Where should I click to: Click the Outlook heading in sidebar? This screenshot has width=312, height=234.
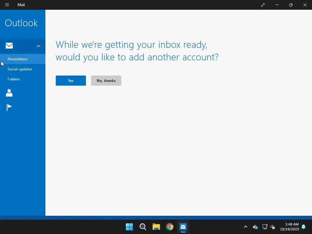tap(21, 23)
